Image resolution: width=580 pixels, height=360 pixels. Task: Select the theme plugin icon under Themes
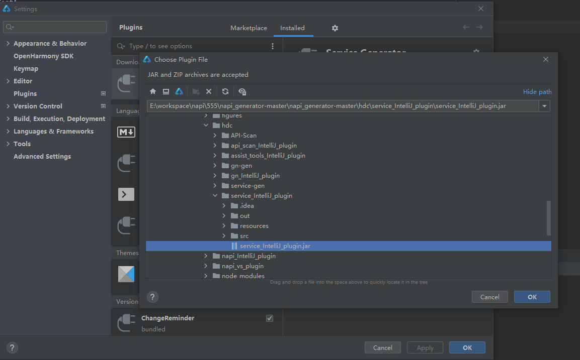tap(126, 274)
